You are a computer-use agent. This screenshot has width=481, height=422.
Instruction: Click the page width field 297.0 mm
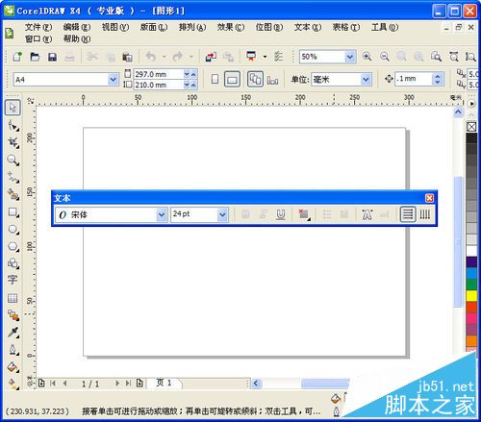tap(158, 74)
